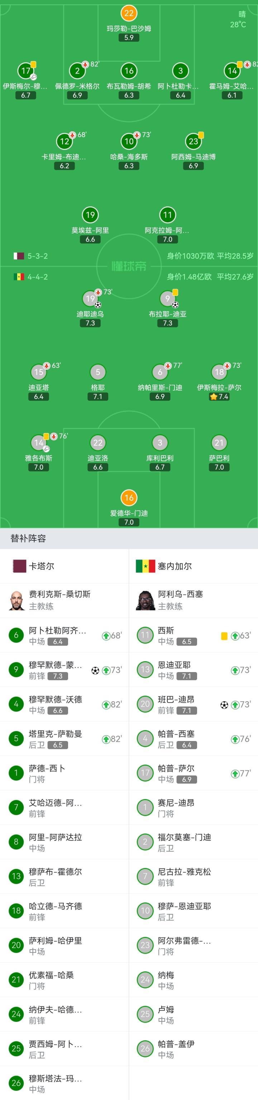Viewport: 258px width, 1100px height.
Task: Open the 塞内加尔 team name link
Action: tap(175, 566)
